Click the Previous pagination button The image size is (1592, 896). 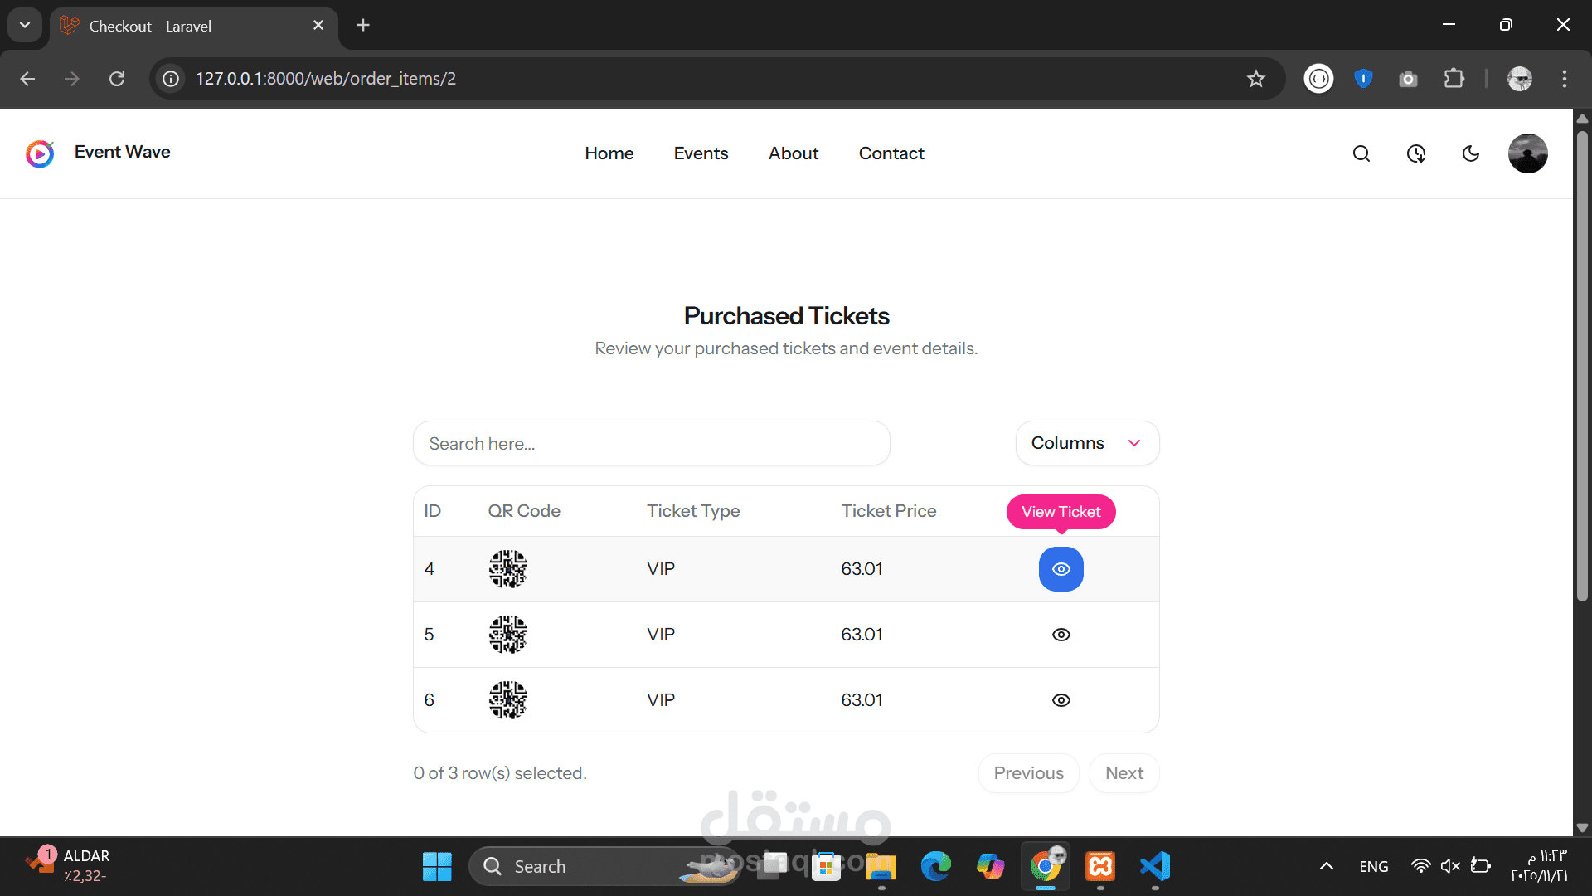1028,773
